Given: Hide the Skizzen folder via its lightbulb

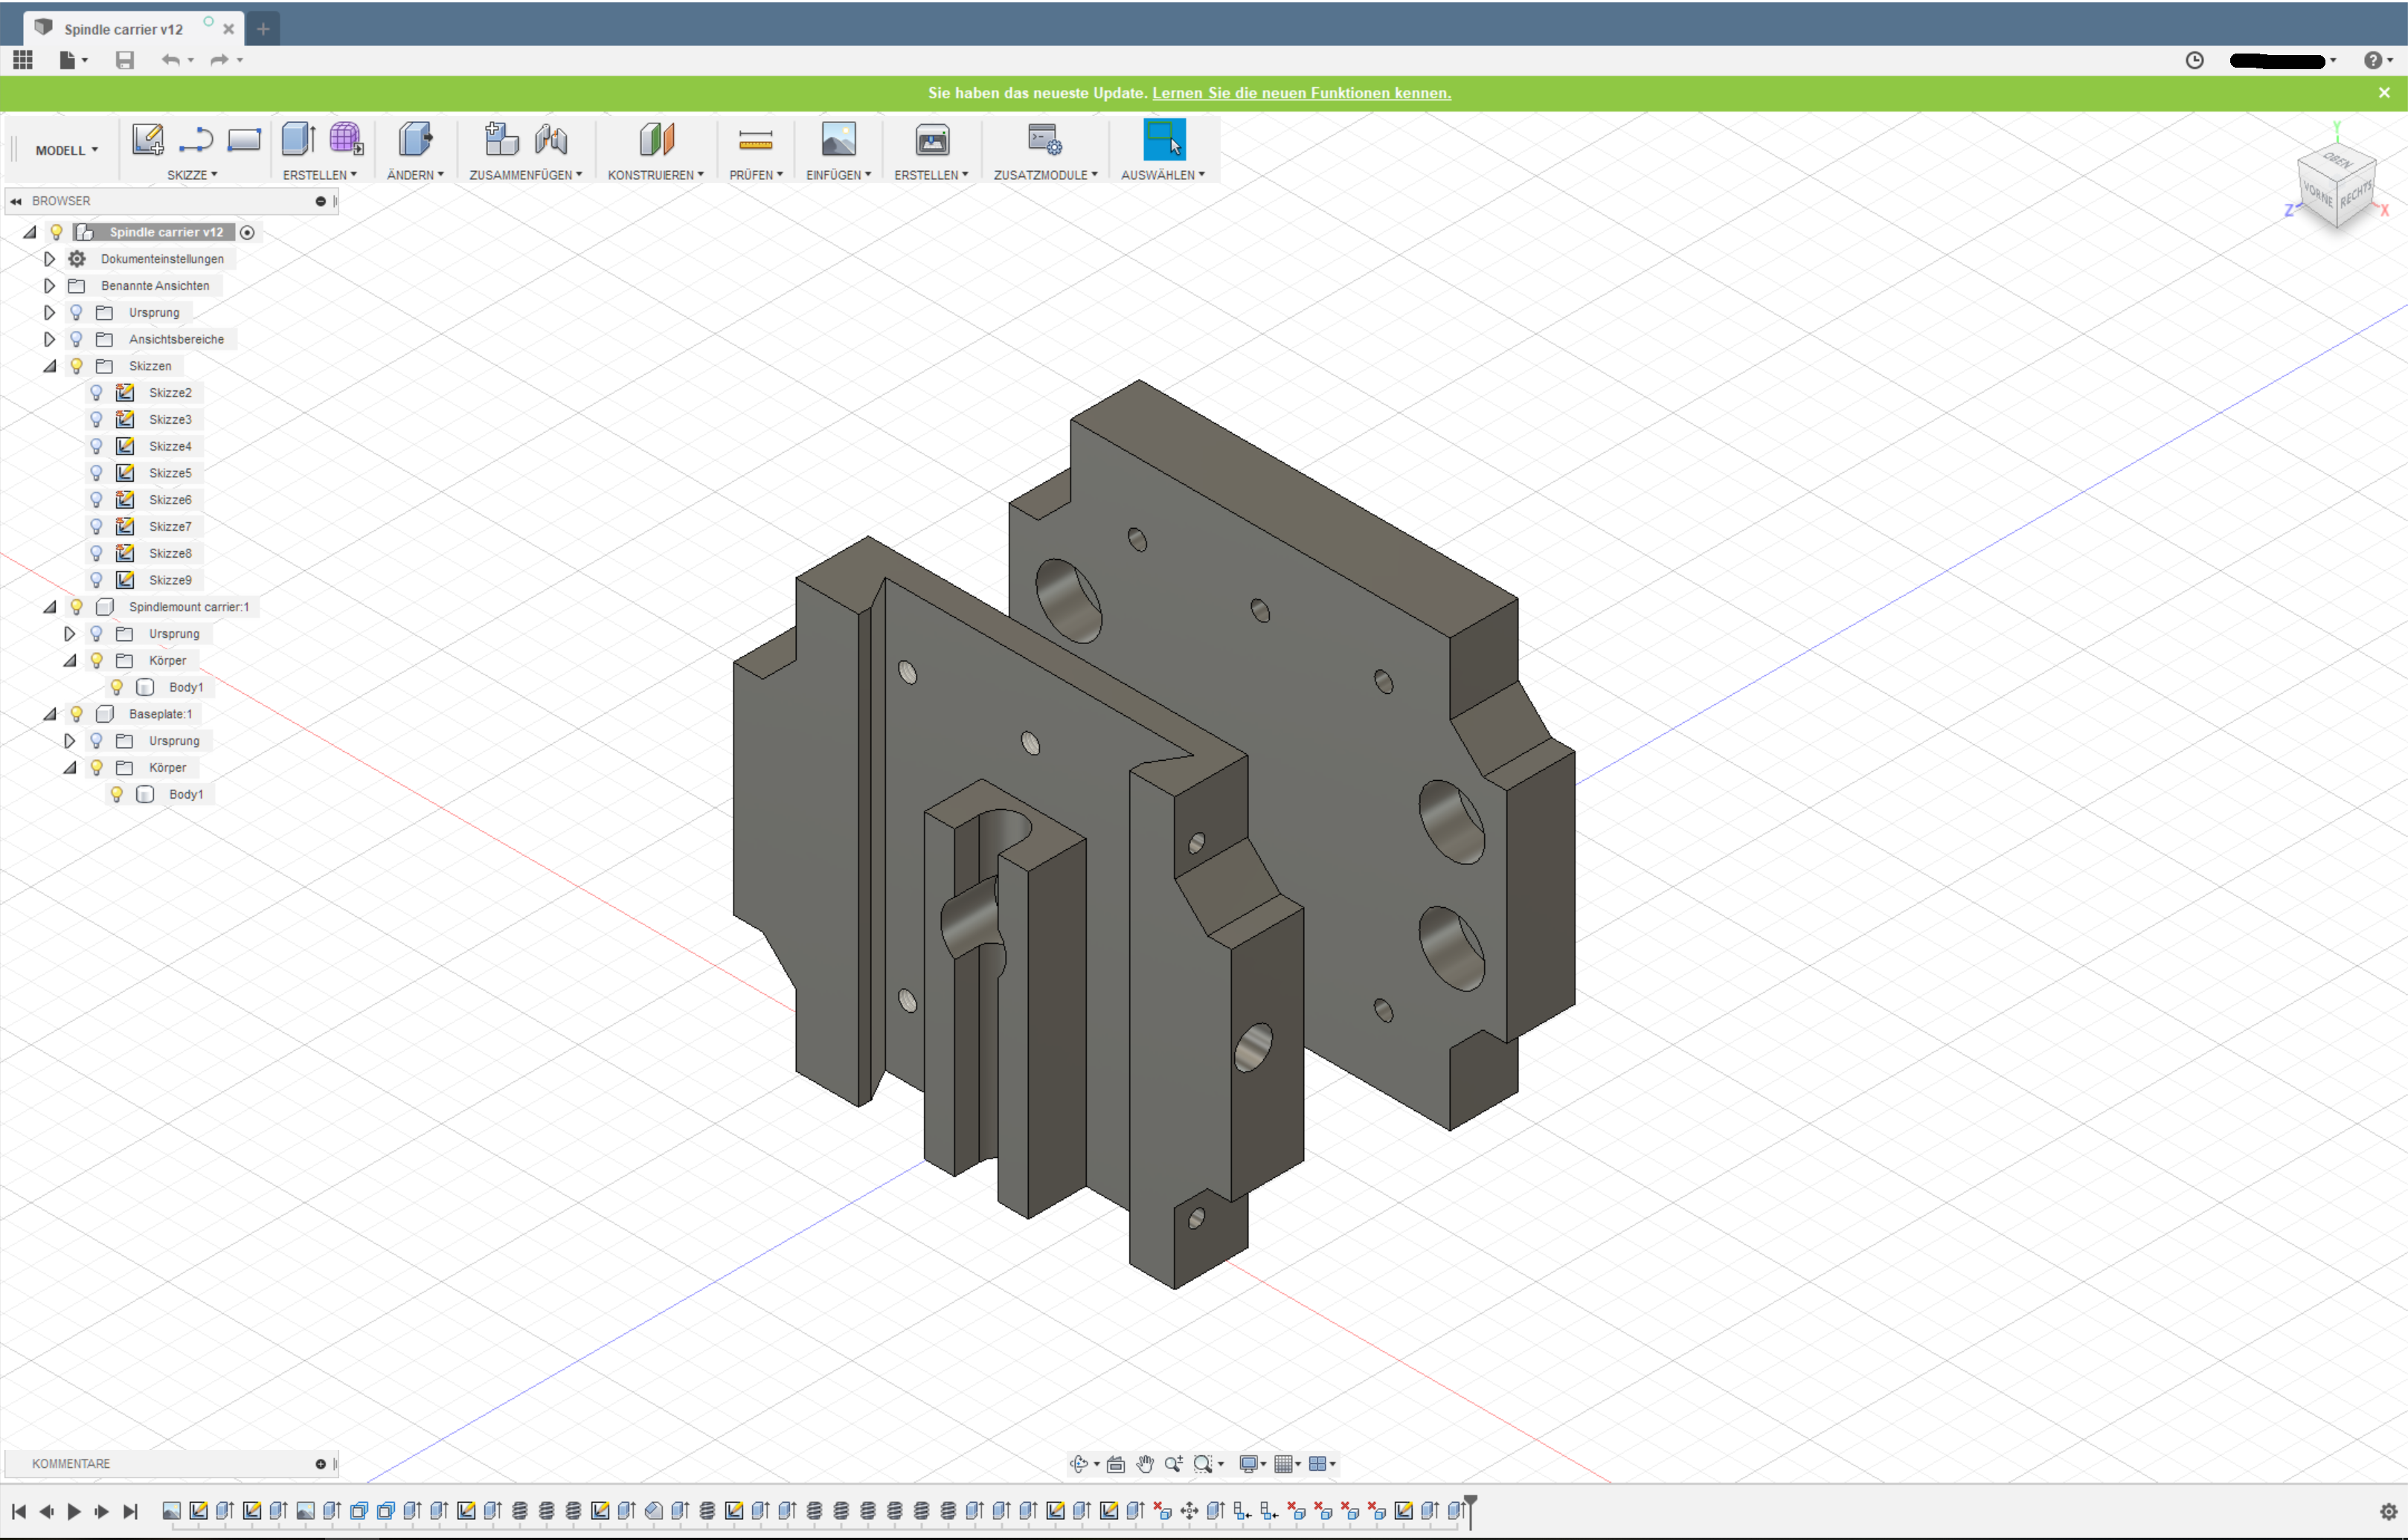Looking at the screenshot, I should (76, 366).
